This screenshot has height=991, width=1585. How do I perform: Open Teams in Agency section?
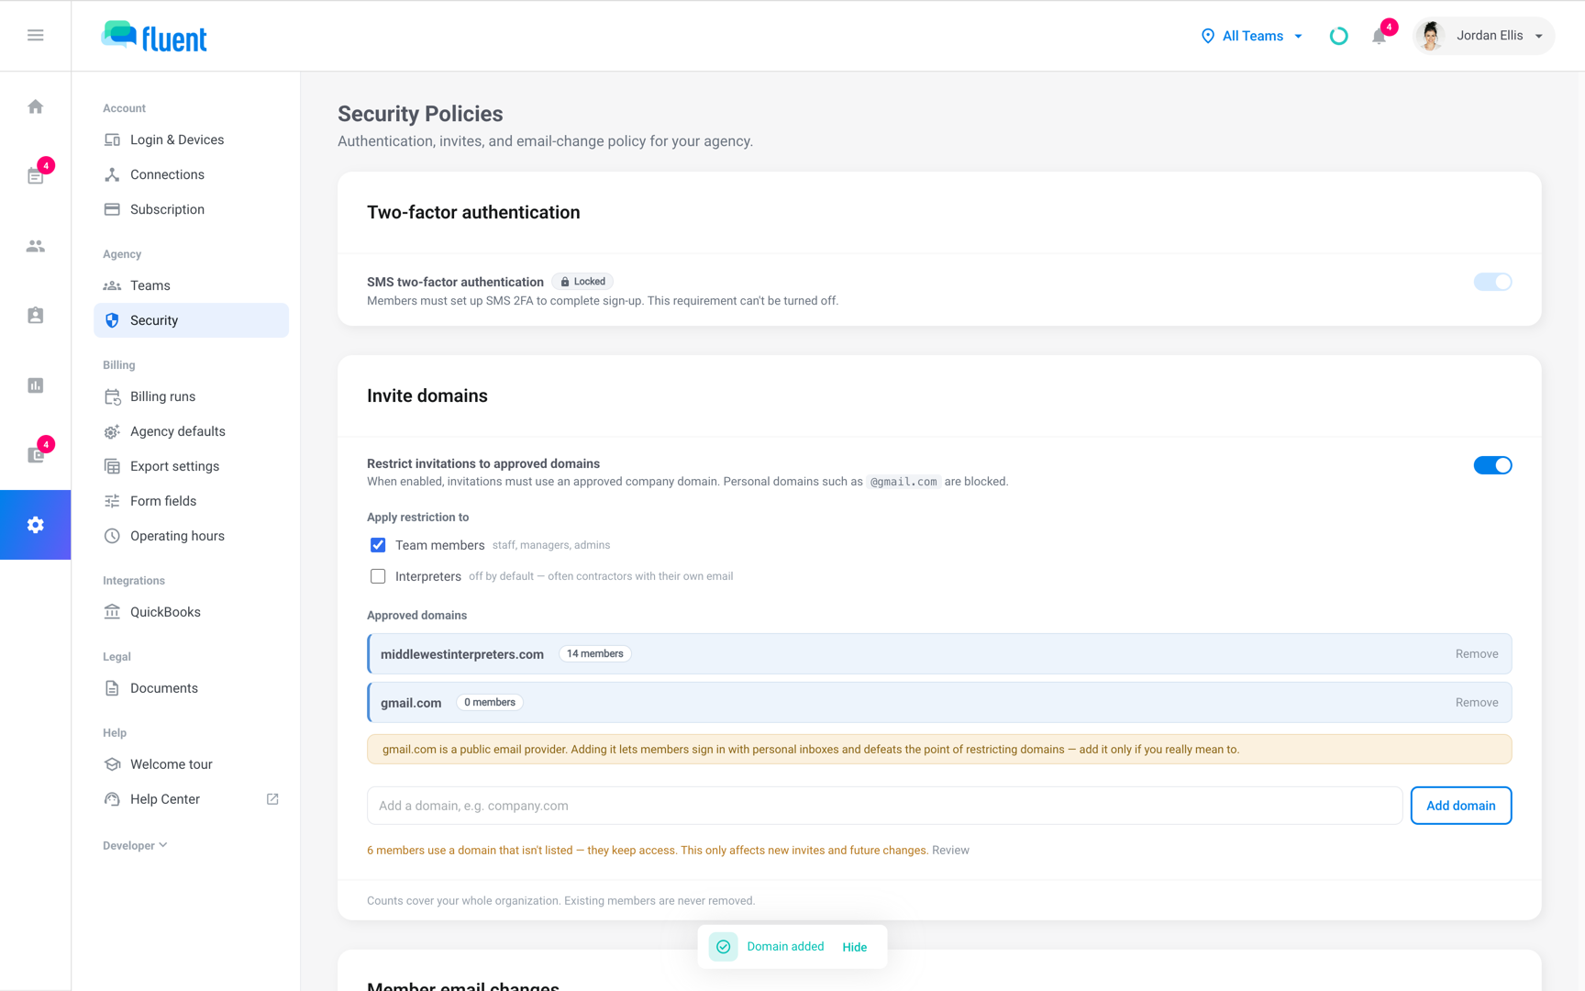(x=191, y=285)
